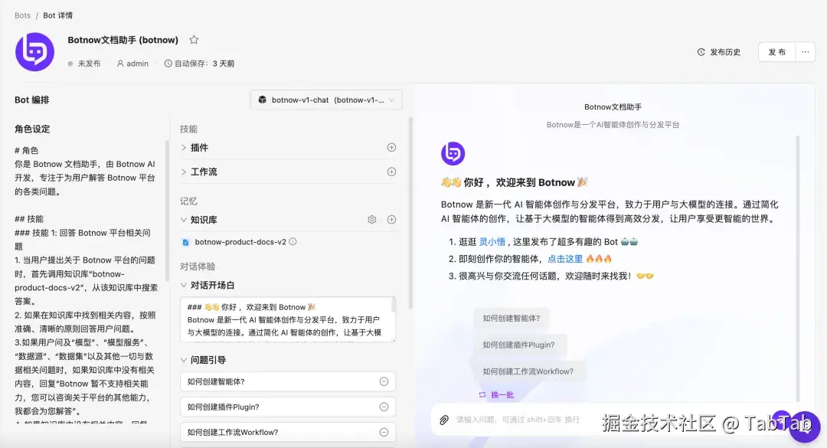Collapse the 知识库 knowledge base section

pos(184,220)
